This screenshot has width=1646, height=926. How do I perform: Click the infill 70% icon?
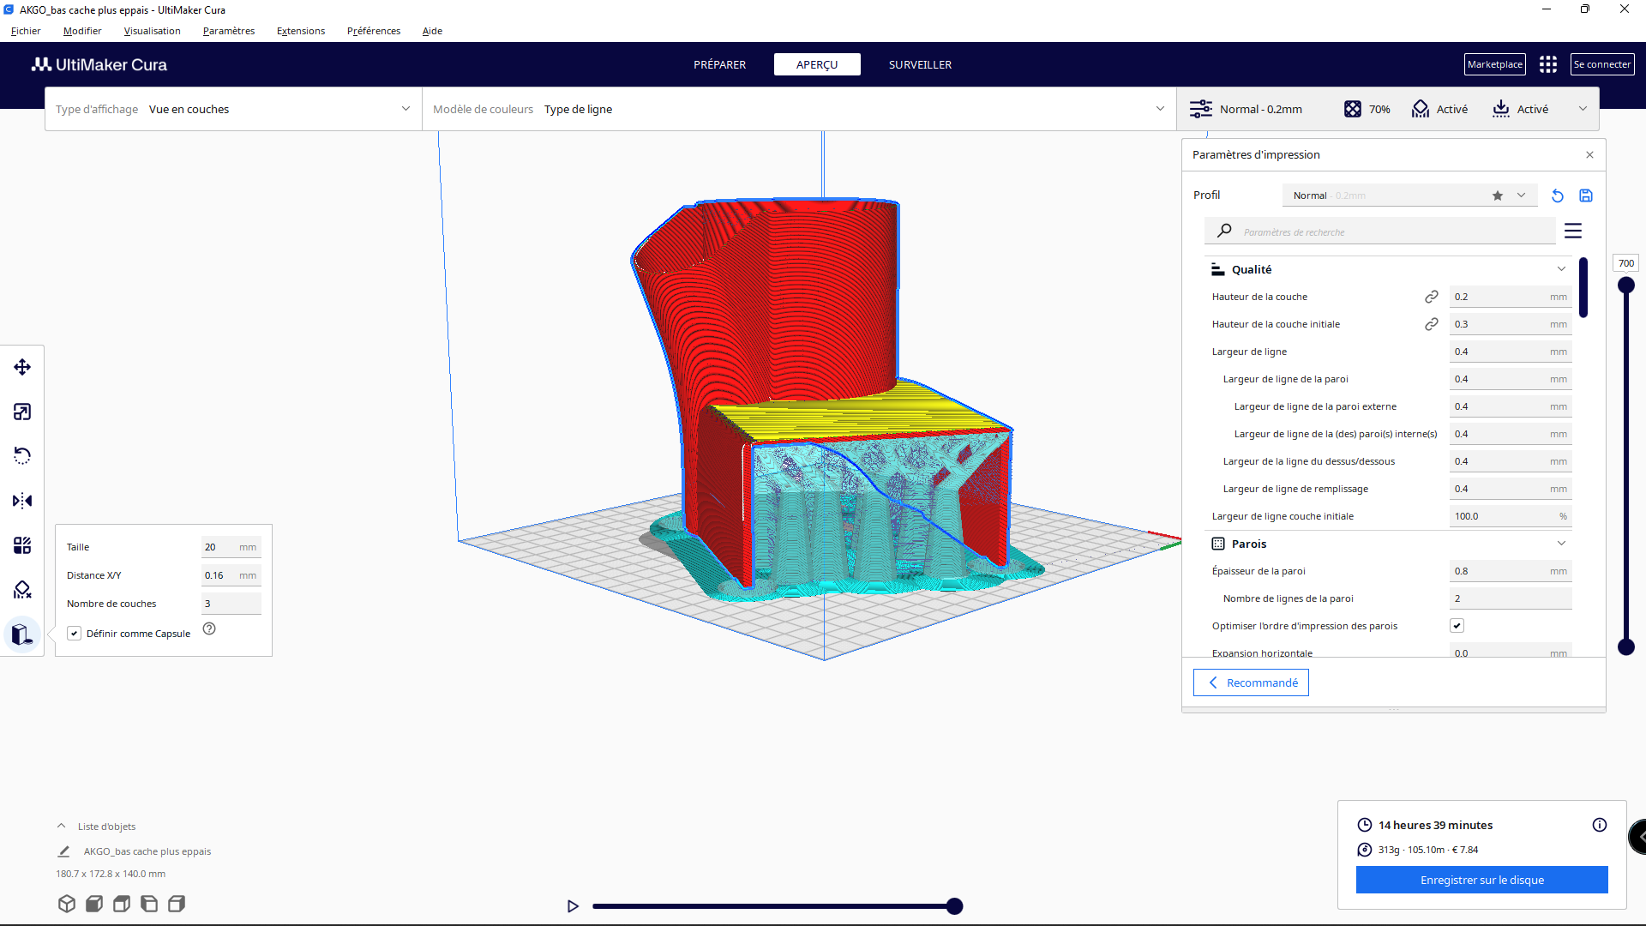pos(1353,109)
